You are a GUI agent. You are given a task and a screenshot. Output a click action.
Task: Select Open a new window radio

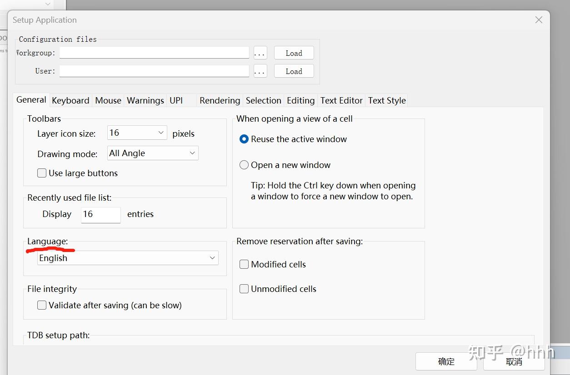pyautogui.click(x=244, y=165)
